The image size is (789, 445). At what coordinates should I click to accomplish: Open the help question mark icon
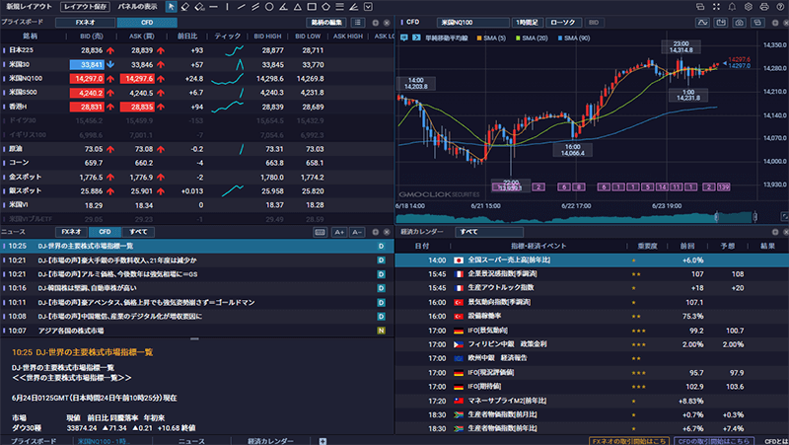(x=779, y=7)
